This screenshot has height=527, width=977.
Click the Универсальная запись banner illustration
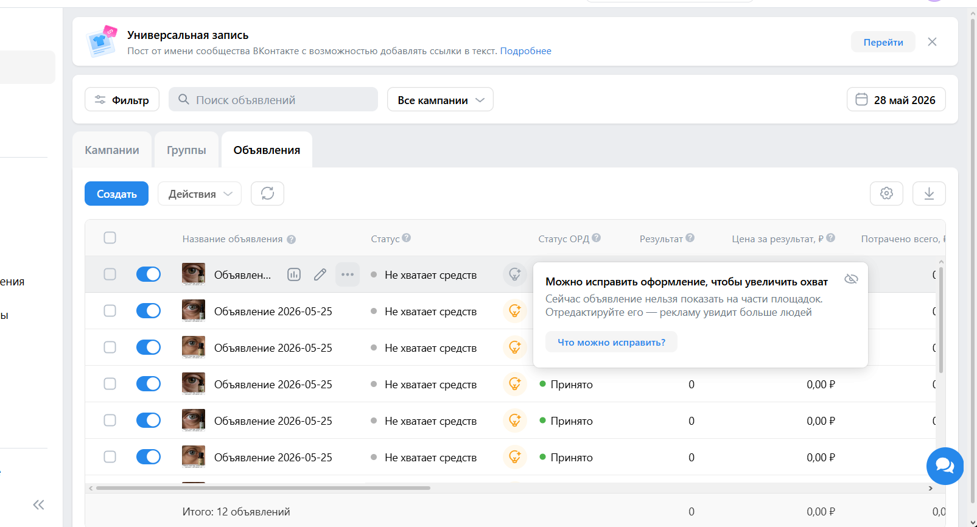pyautogui.click(x=102, y=41)
